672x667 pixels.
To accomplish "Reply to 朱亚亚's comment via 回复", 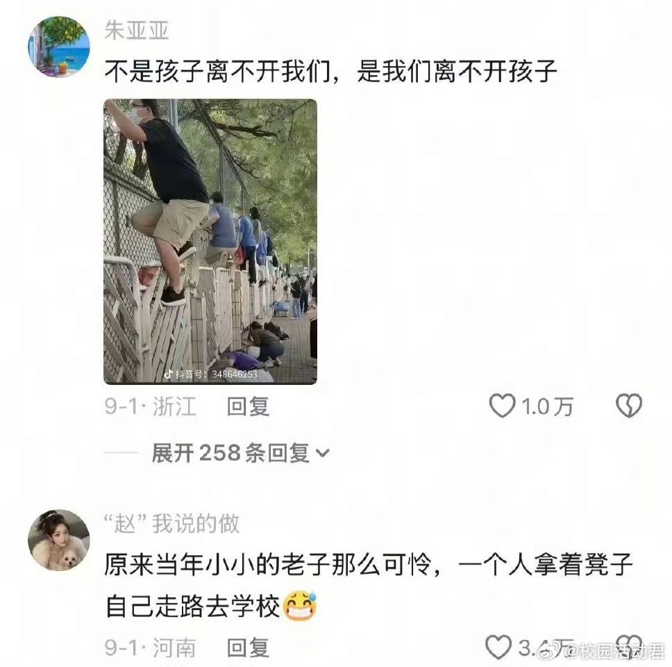I will click(248, 406).
